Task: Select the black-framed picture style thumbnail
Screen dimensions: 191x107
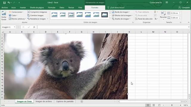Action: coord(104,15)
